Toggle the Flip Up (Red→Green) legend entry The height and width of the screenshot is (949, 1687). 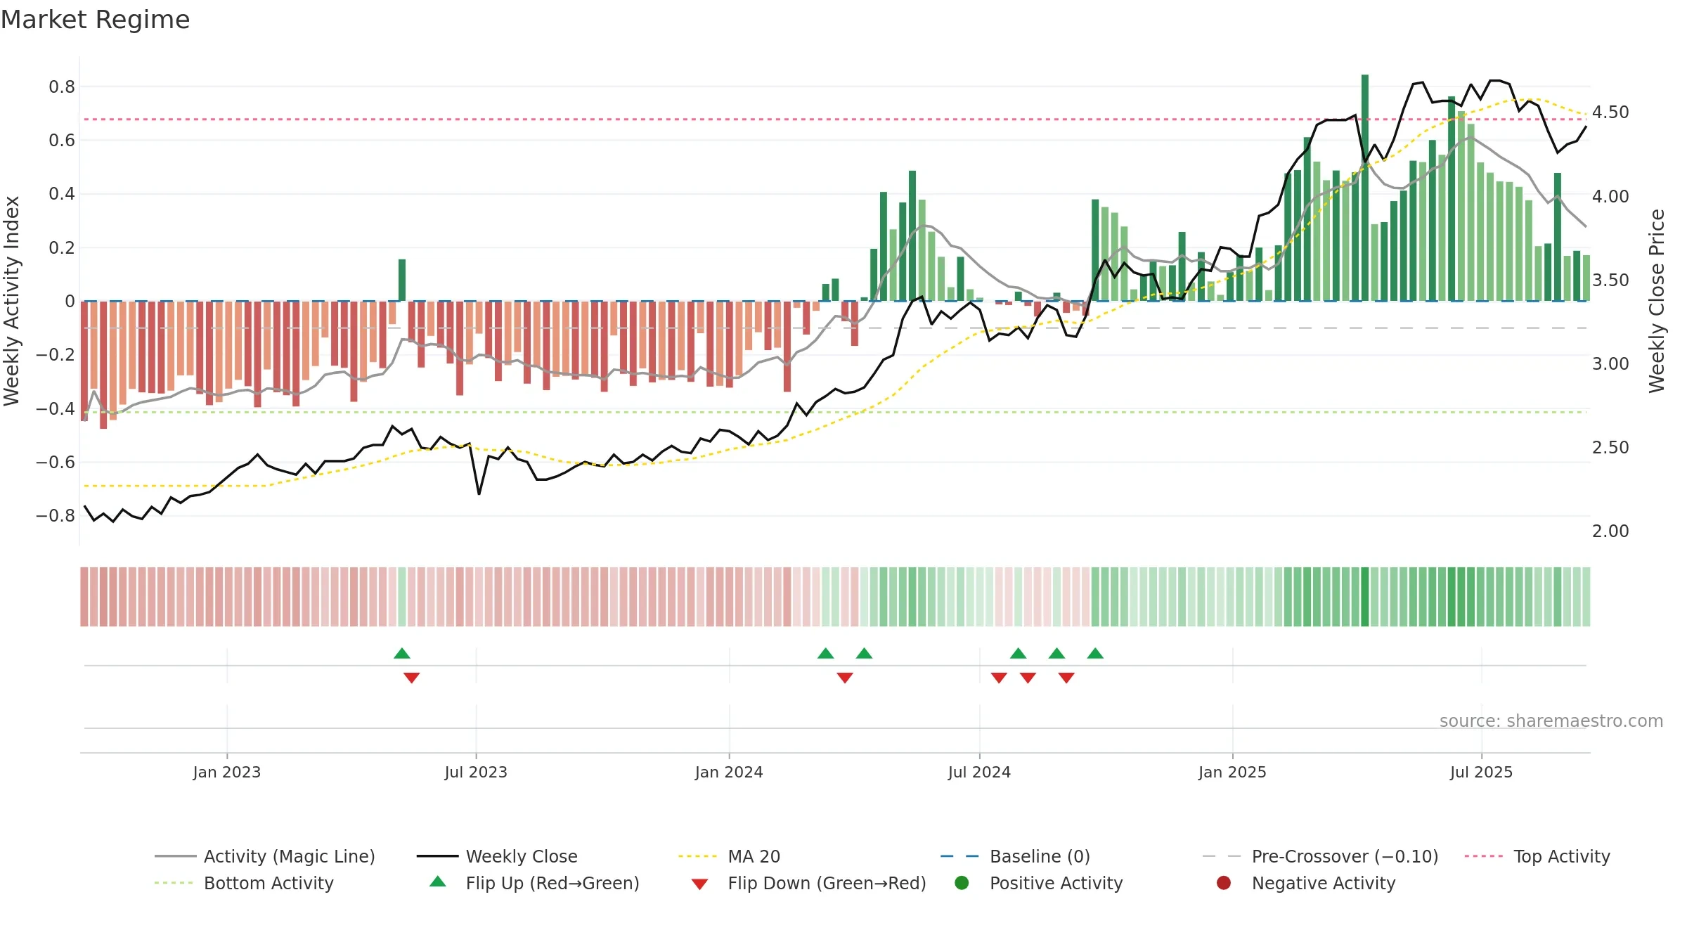pyautogui.click(x=534, y=883)
